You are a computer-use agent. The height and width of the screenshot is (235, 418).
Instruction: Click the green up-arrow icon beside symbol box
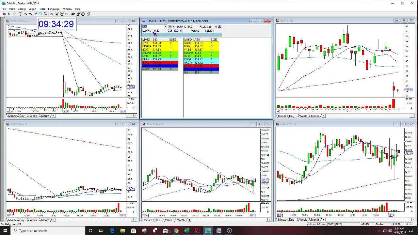170,27
